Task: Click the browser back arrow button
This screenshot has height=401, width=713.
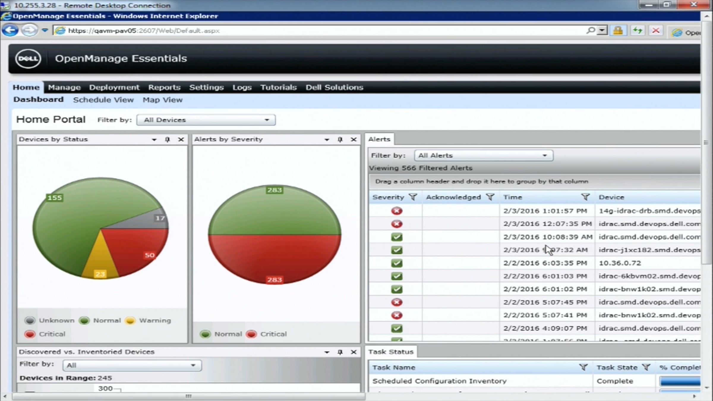Action: 10,30
